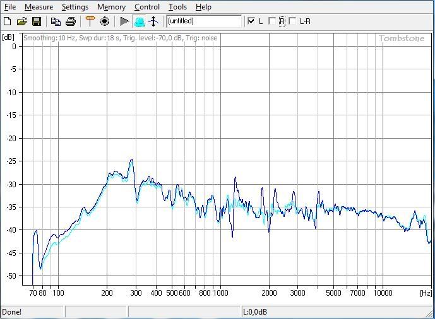This screenshot has height=319, width=435.
Task: Expand the Tools menu
Action: (x=177, y=7)
